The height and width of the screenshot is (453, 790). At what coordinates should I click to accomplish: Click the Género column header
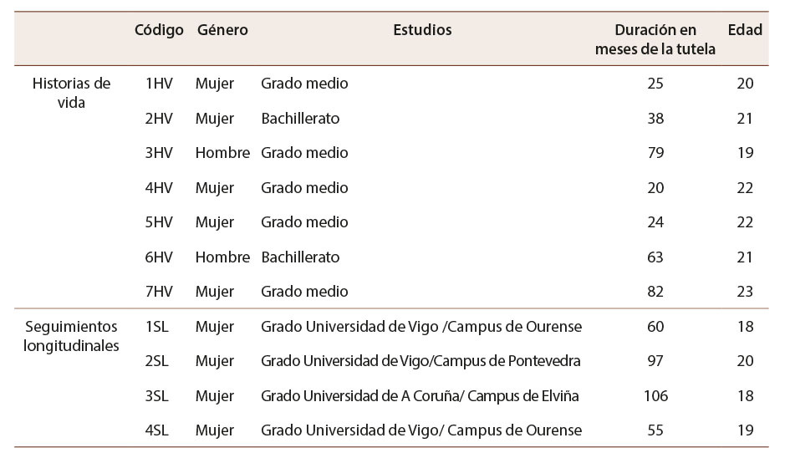(x=222, y=30)
